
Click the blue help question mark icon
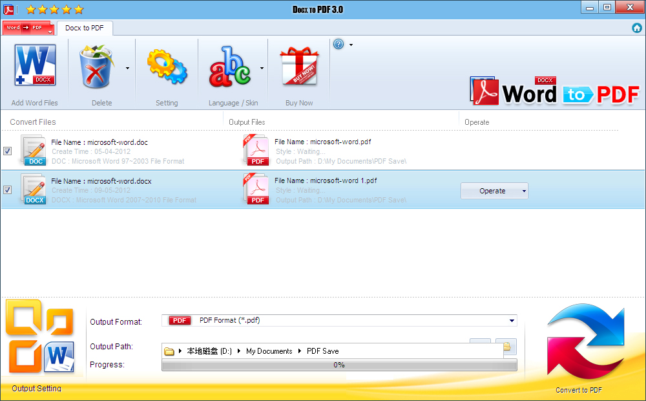[x=339, y=44]
